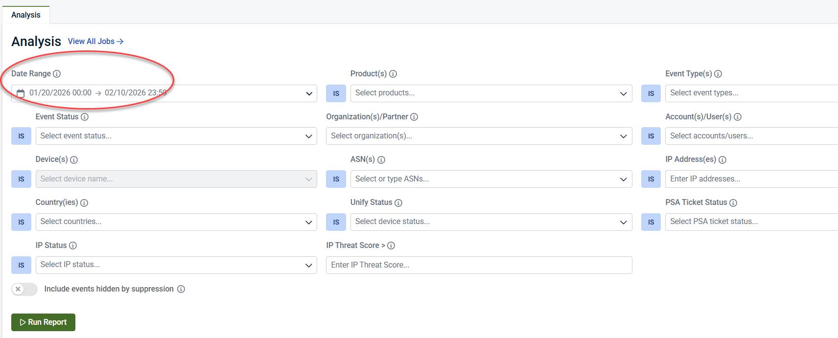Open the Select IP status dropdown
Viewport: 838px width, 338px height.
coord(176,265)
